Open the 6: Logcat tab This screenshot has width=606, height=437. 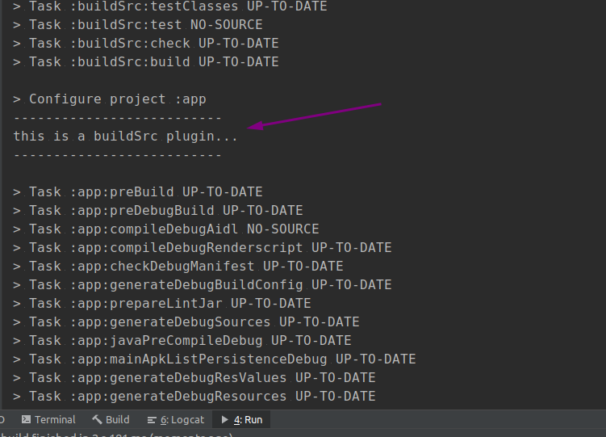click(176, 419)
